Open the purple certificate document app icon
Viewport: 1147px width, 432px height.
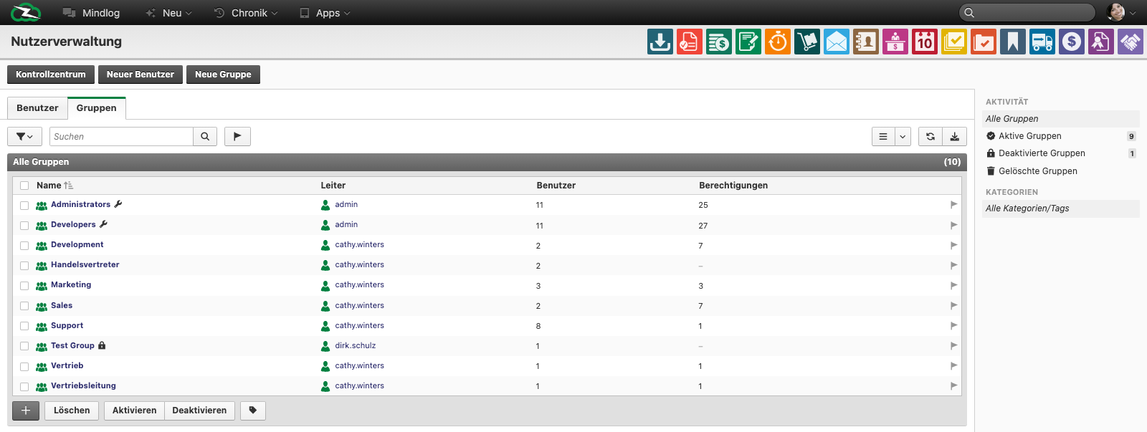click(1100, 42)
